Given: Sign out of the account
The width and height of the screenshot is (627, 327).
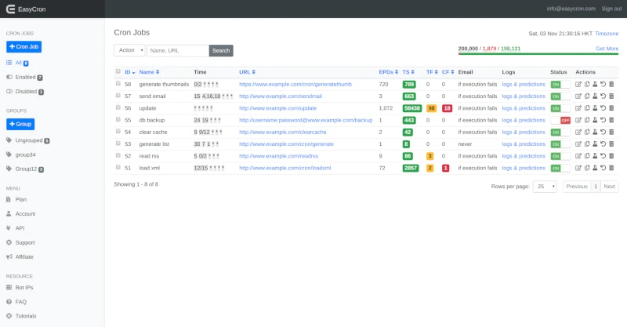Looking at the screenshot, I should (x=611, y=9).
